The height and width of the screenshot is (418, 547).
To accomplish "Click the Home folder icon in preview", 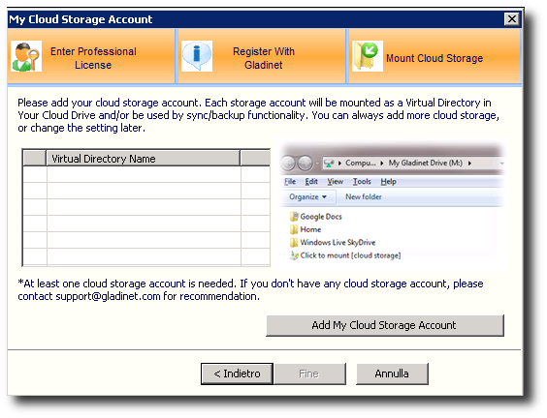I will coord(294,229).
